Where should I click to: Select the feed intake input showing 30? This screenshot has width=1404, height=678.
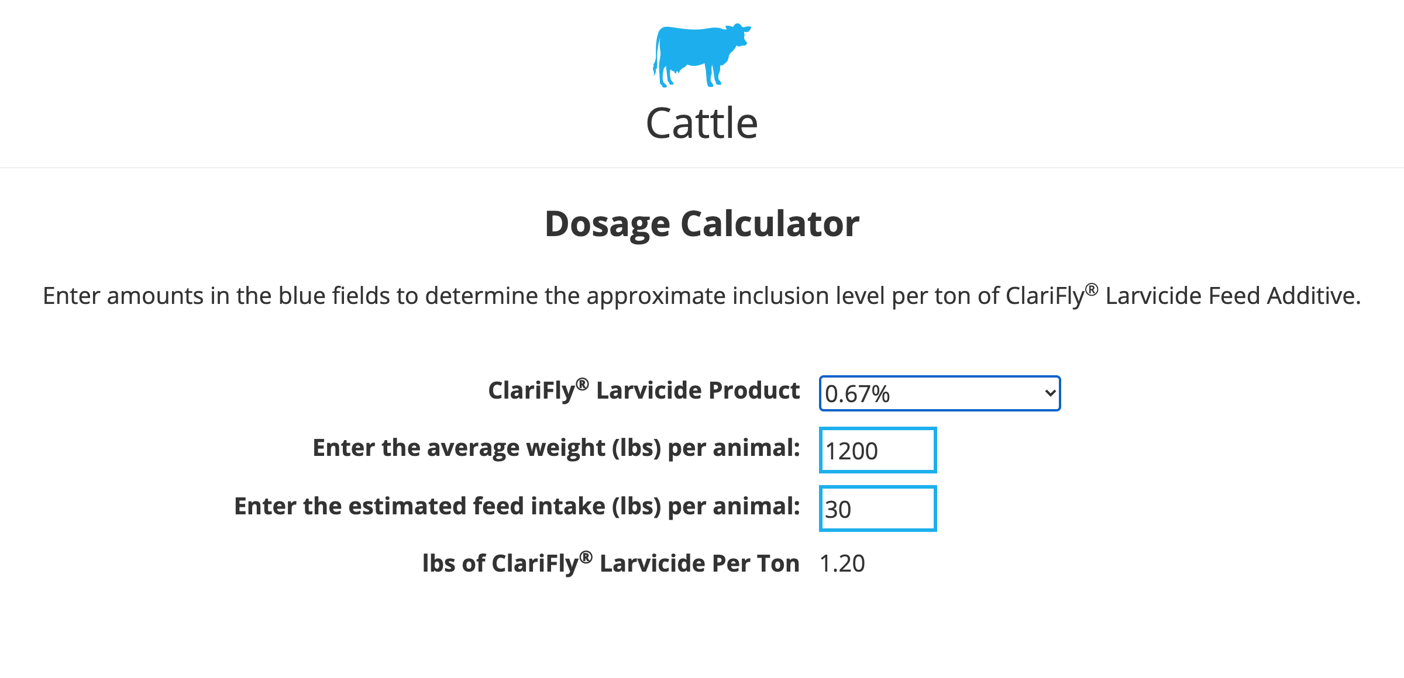(x=876, y=507)
